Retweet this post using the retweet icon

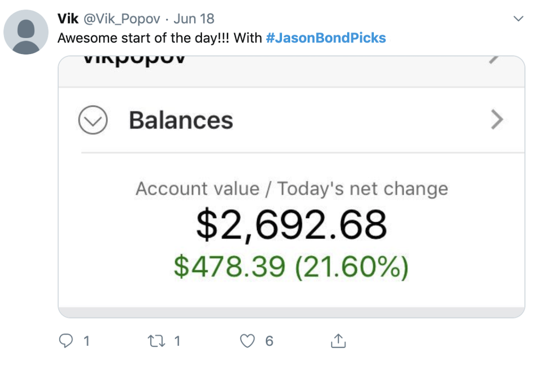point(157,341)
